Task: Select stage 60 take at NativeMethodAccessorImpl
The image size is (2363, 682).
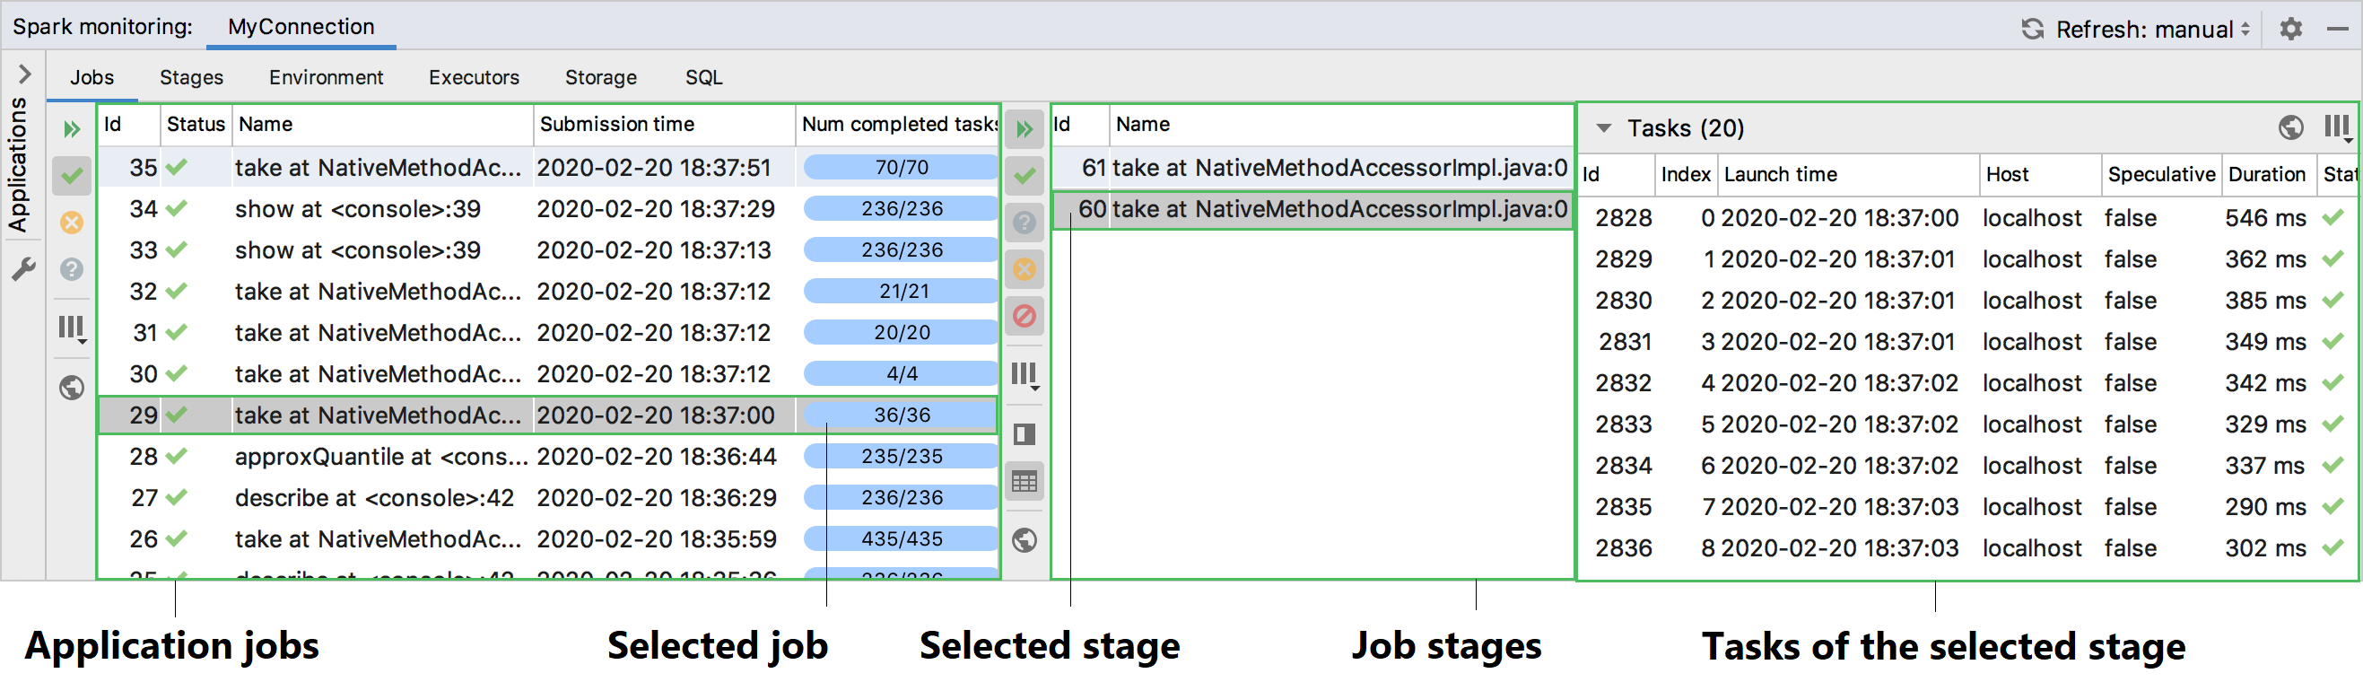Action: [x=1312, y=209]
